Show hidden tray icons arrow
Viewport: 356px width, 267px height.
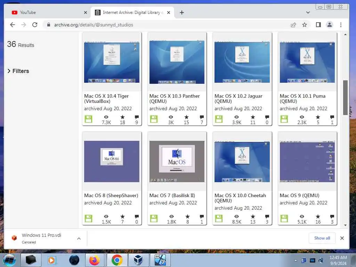[x=296, y=260]
